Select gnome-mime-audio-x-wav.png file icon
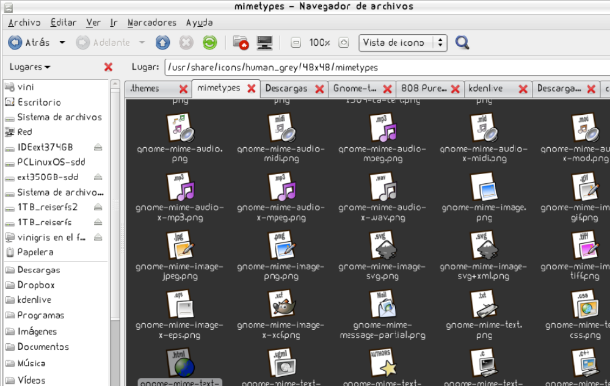The height and width of the screenshot is (386, 610). tap(382, 186)
